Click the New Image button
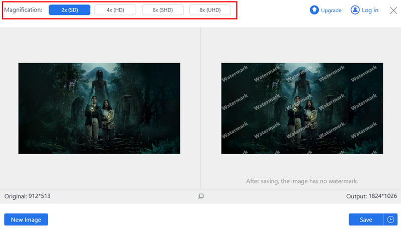Screen dimensions: 401x232 (26, 219)
